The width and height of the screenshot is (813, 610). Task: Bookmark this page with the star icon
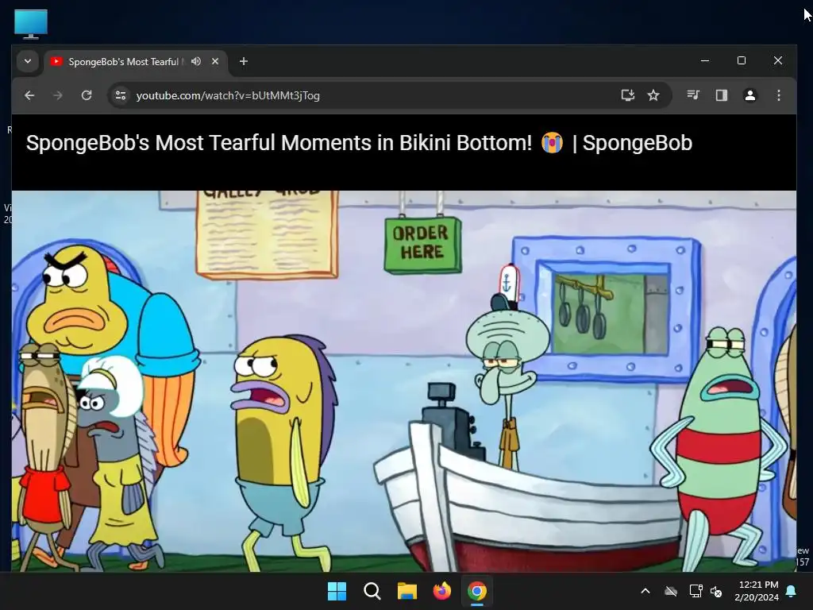(x=653, y=95)
